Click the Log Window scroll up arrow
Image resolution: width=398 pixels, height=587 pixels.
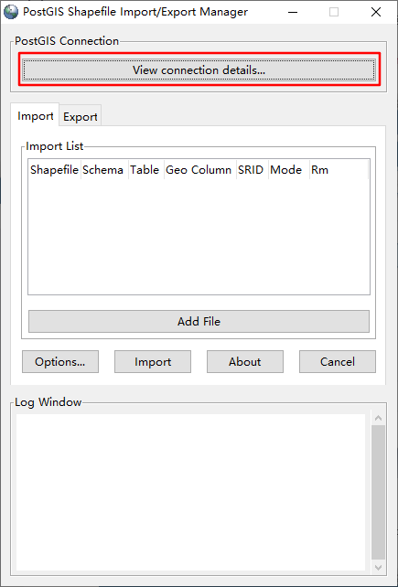coord(378,418)
